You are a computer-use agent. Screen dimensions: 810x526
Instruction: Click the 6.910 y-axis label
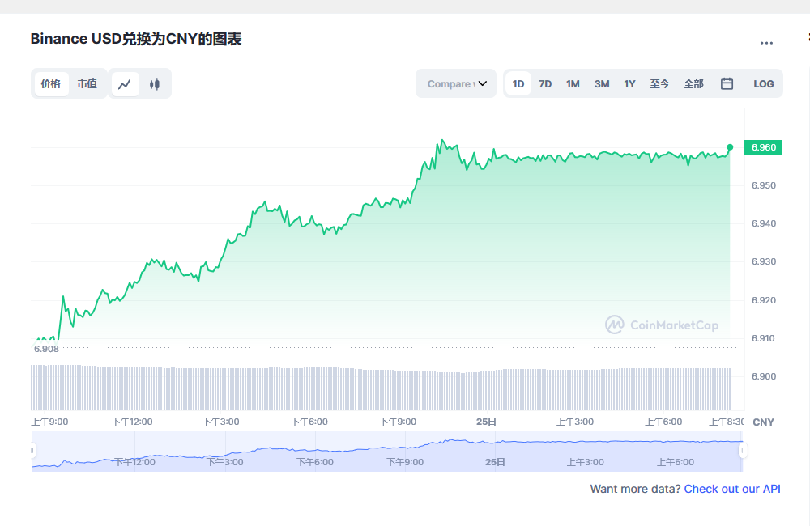[764, 338]
